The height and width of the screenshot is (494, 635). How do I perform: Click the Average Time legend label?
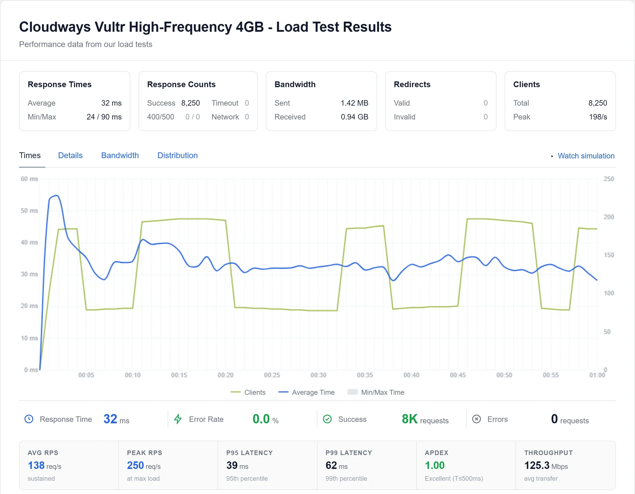click(313, 392)
